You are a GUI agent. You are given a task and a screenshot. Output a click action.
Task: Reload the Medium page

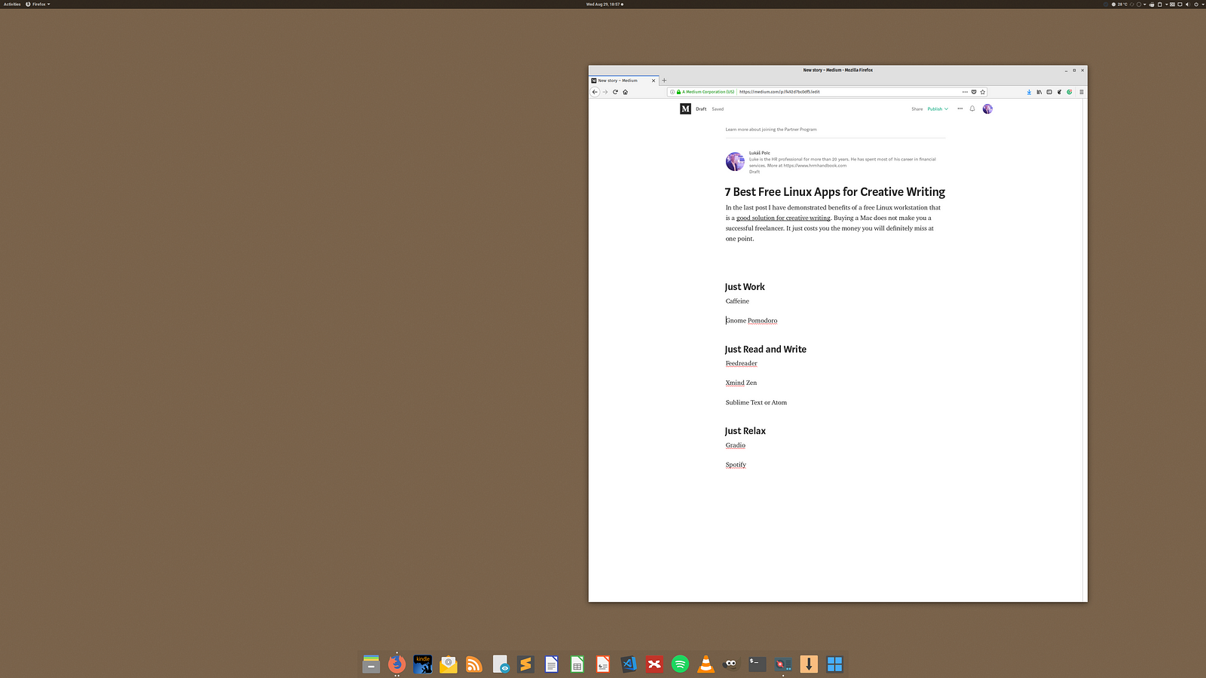[615, 92]
